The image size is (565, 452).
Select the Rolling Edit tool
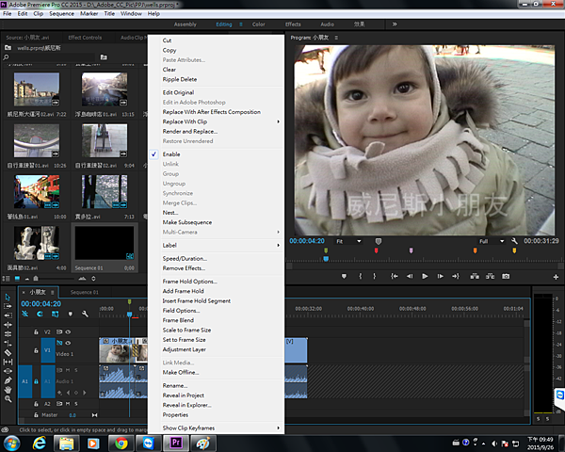pyautogui.click(x=8, y=333)
